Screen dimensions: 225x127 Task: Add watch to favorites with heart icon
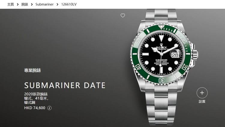tap(123, 15)
